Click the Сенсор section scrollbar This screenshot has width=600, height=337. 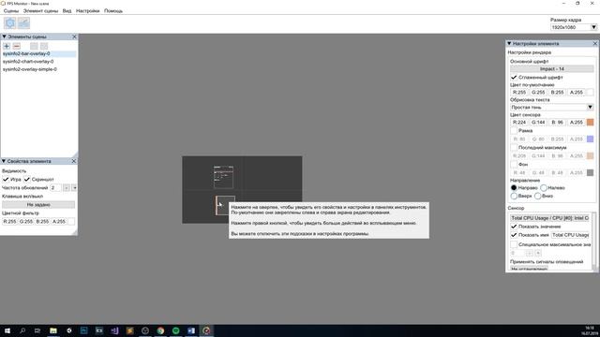594,241
